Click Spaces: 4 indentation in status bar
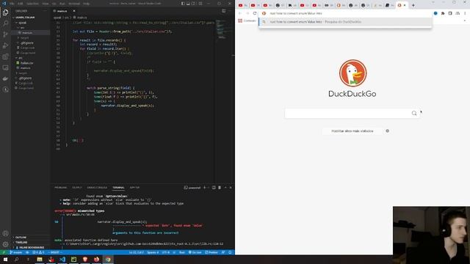Screen dimensions: 470x264 [x=153, y=252]
